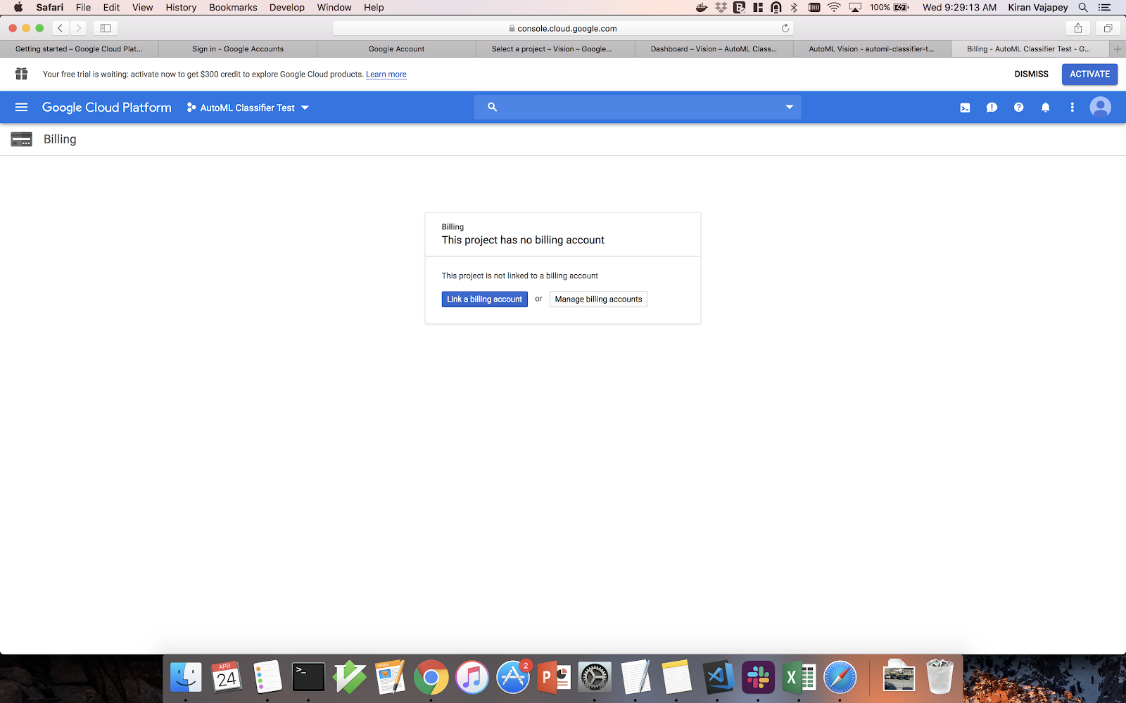The width and height of the screenshot is (1126, 703).
Task: Expand the AutoML Classifier Test project selector
Action: click(x=248, y=108)
